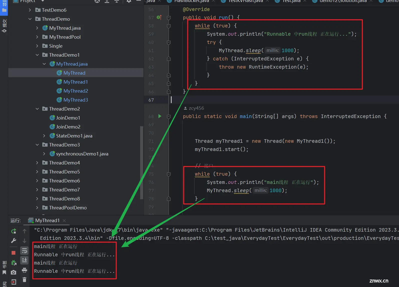Viewport: 399px width, 287px height.
Task: Open run configuration wrench icon
Action: pyautogui.click(x=13, y=241)
